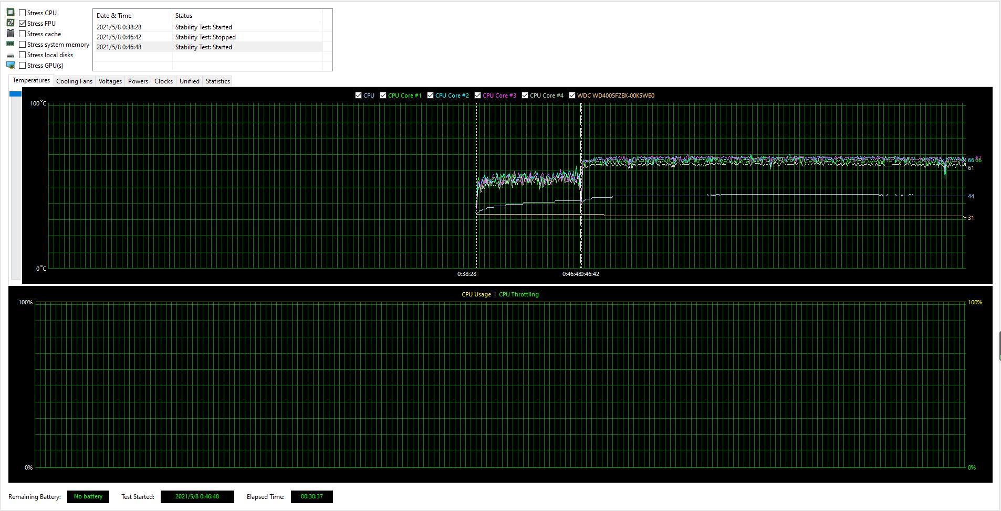Image resolution: width=1001 pixels, height=511 pixels.
Task: Open the Statistics tab
Action: (x=217, y=81)
